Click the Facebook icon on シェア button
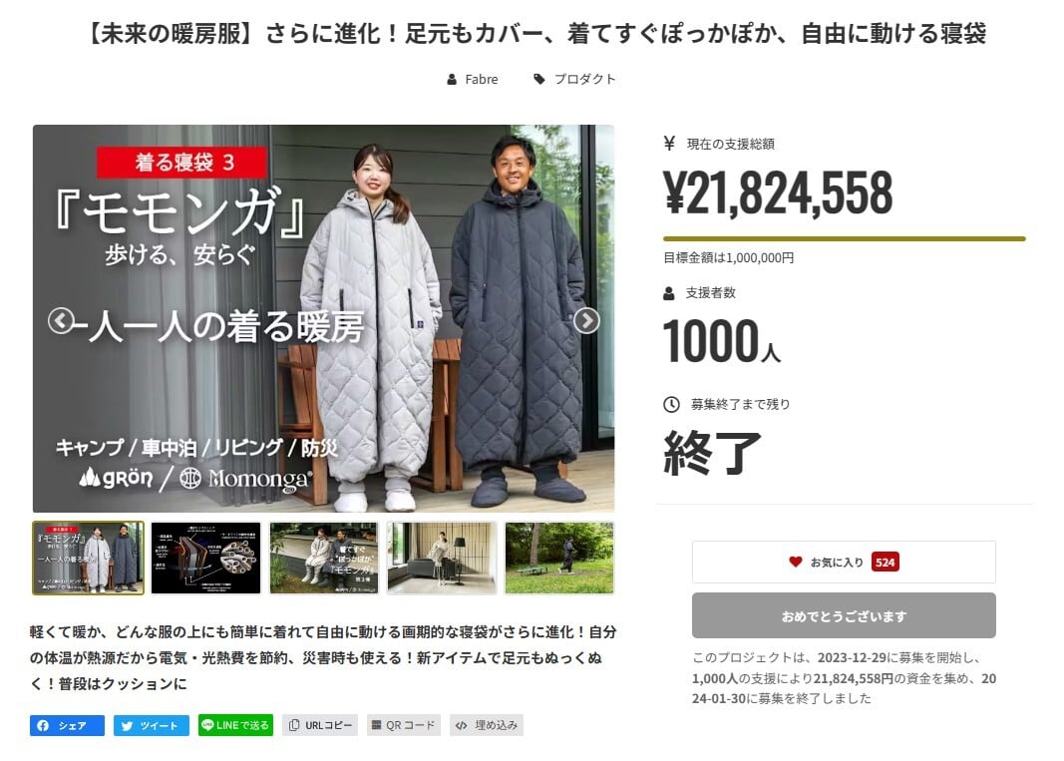Screen dimensions: 1064x761 click(44, 725)
